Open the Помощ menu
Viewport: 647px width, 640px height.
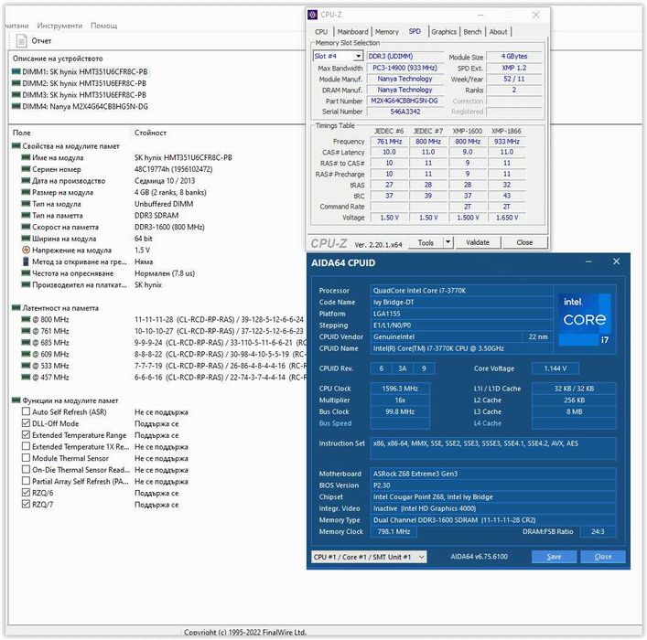tap(103, 26)
